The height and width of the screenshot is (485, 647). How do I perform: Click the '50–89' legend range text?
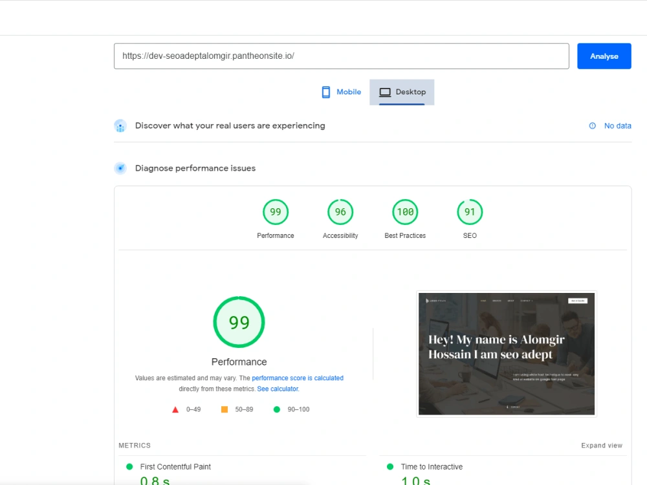245,409
